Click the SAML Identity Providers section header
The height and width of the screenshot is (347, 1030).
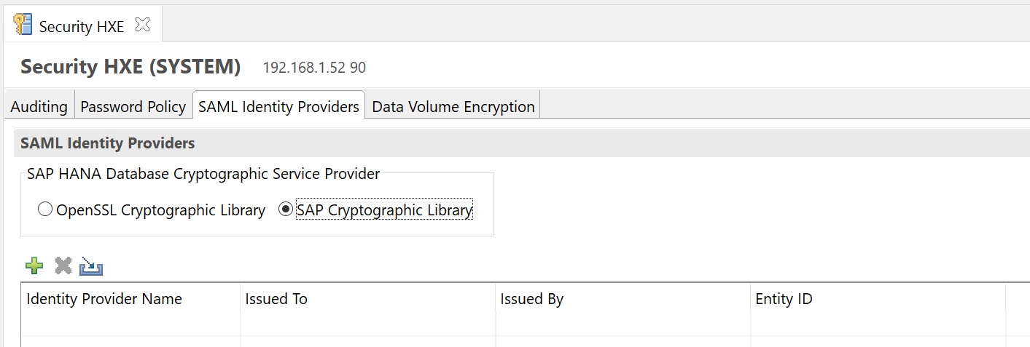pos(107,143)
